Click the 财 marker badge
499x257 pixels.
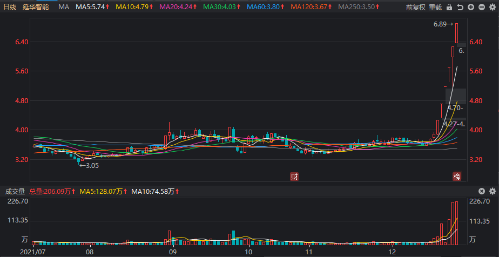(x=295, y=177)
